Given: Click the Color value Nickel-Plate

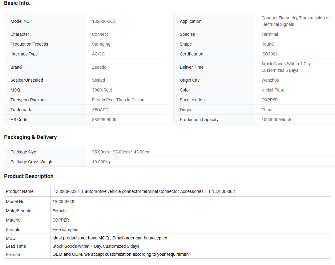Looking at the screenshot, I should tap(273, 90).
